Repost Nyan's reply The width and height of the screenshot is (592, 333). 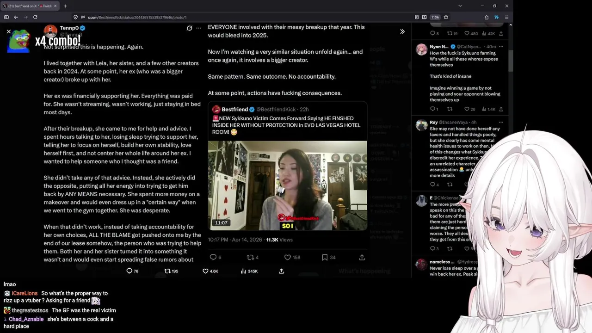click(x=449, y=109)
